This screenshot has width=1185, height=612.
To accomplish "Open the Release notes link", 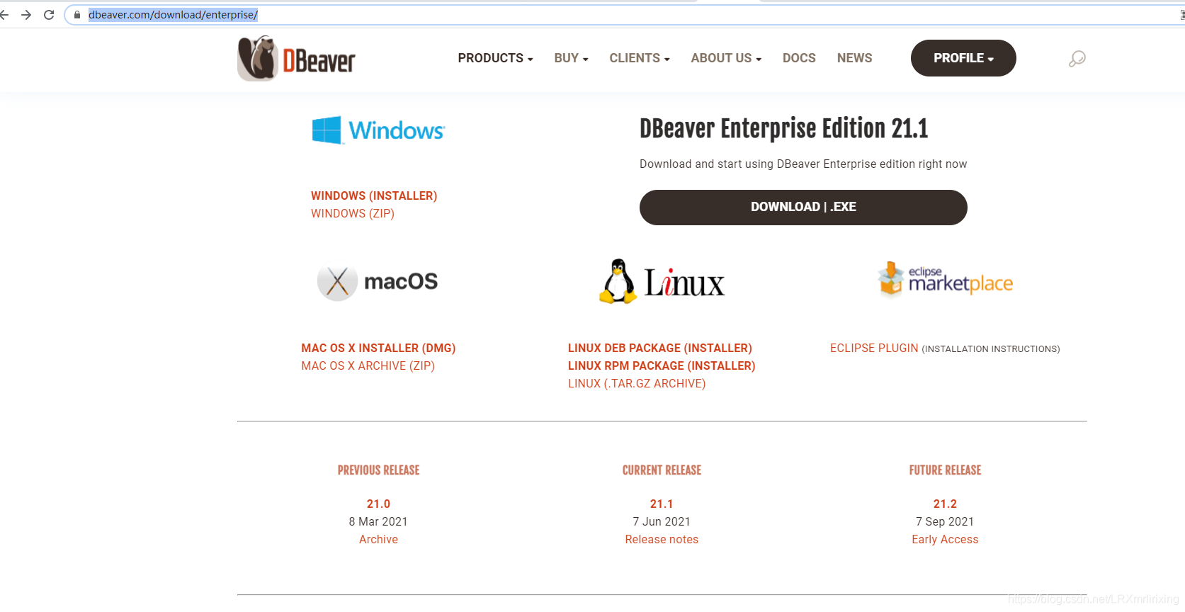I will click(662, 539).
